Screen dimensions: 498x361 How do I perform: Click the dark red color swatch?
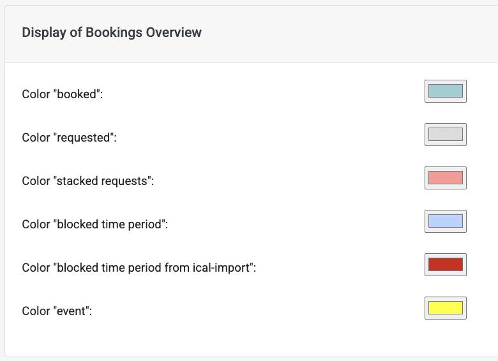coord(445,265)
